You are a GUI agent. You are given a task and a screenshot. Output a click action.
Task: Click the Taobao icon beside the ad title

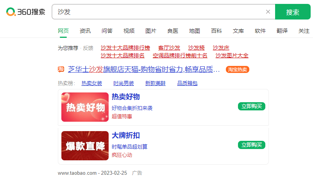point(61,69)
